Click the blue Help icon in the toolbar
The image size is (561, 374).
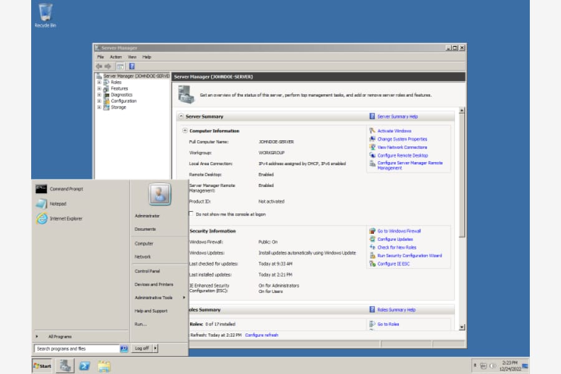(x=132, y=66)
